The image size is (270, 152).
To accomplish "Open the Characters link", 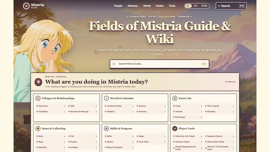I will (x=51, y=106).
